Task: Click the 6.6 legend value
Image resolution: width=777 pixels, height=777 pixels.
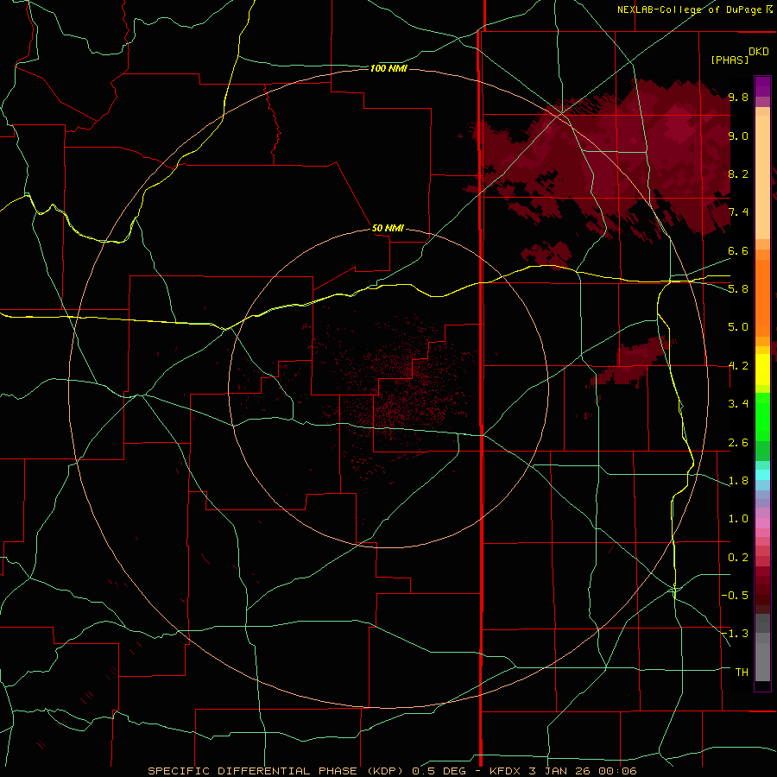Action: (x=738, y=250)
